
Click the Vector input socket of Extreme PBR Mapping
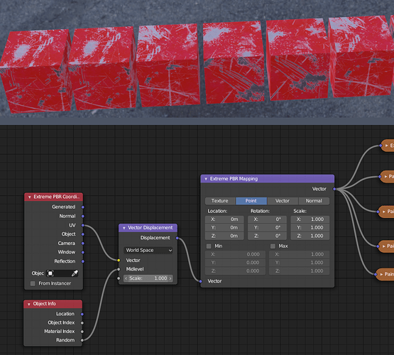(200, 281)
